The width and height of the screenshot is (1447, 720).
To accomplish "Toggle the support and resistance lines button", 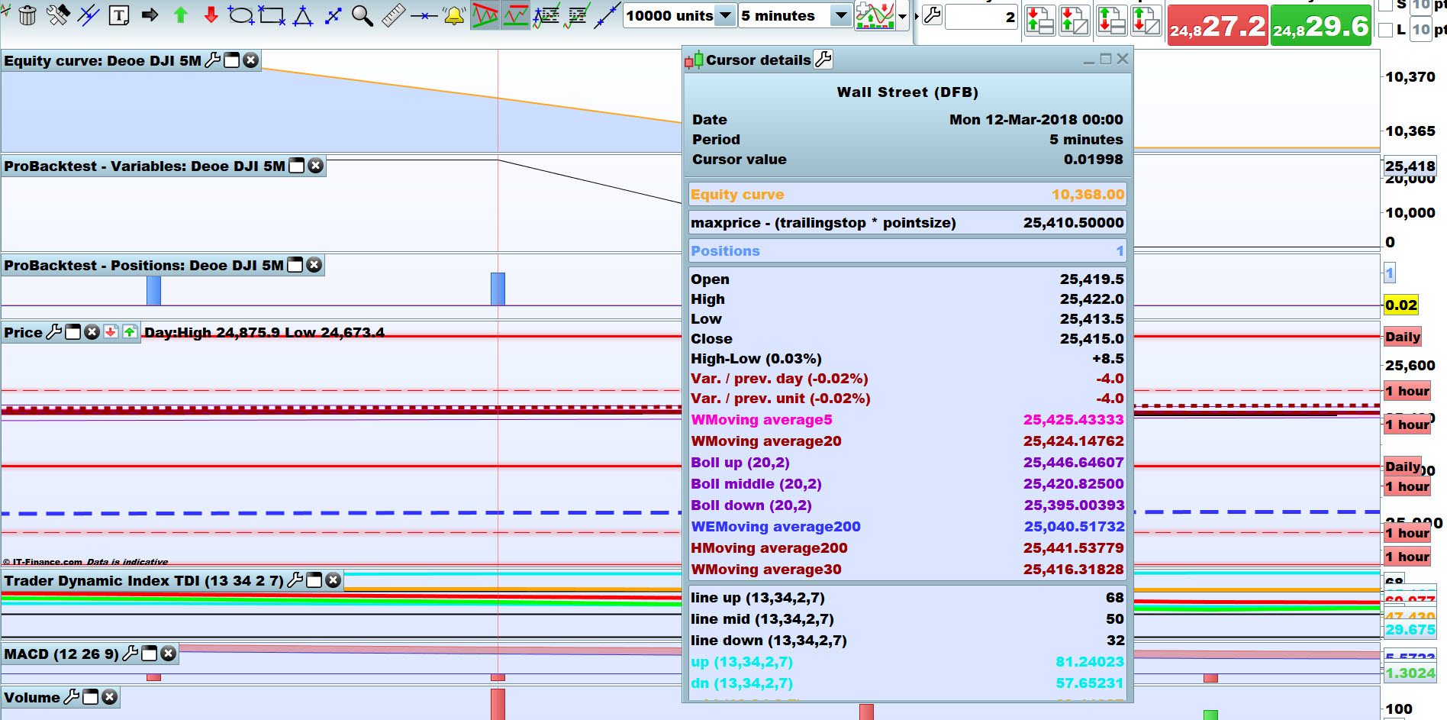I will pos(516,15).
